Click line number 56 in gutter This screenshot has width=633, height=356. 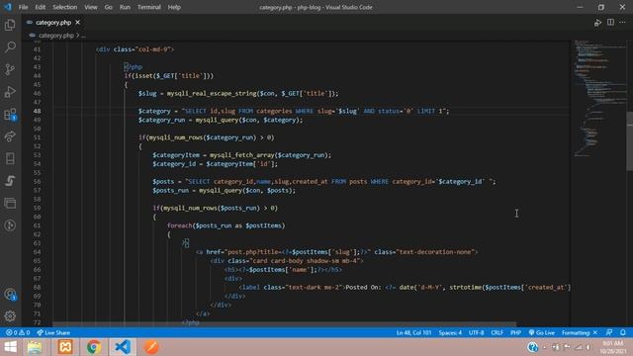(x=38, y=182)
